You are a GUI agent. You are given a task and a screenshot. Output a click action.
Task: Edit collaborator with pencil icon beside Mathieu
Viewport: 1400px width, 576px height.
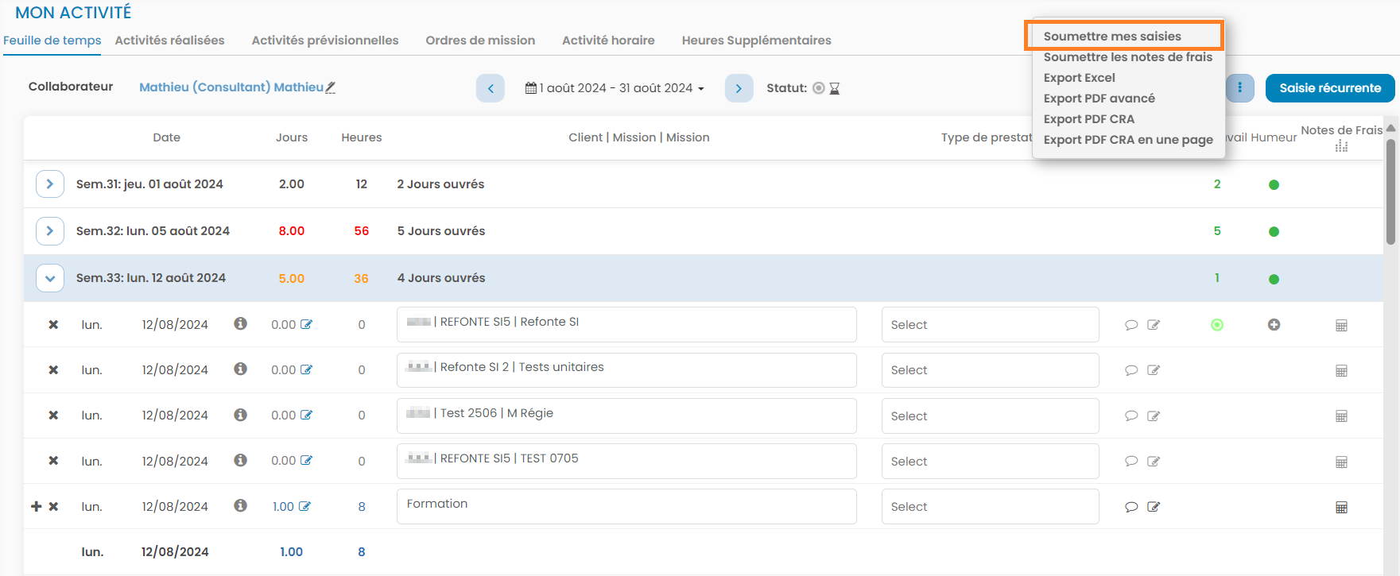coord(331,87)
